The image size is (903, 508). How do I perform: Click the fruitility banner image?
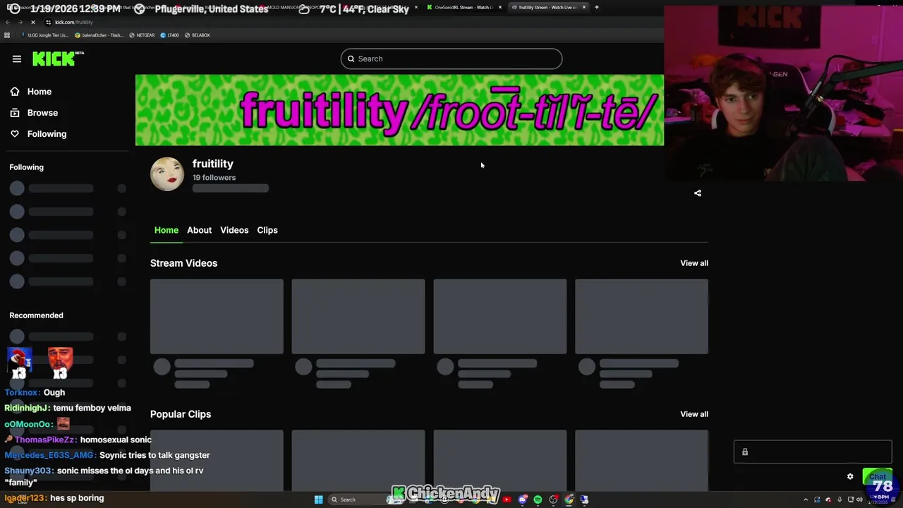(x=399, y=110)
